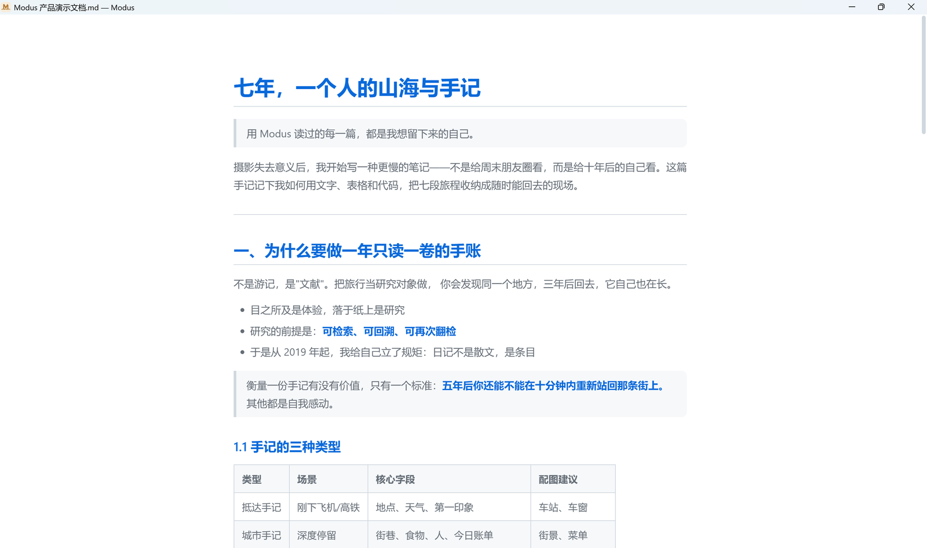
Task: Restore down the Modus window
Action: [881, 7]
